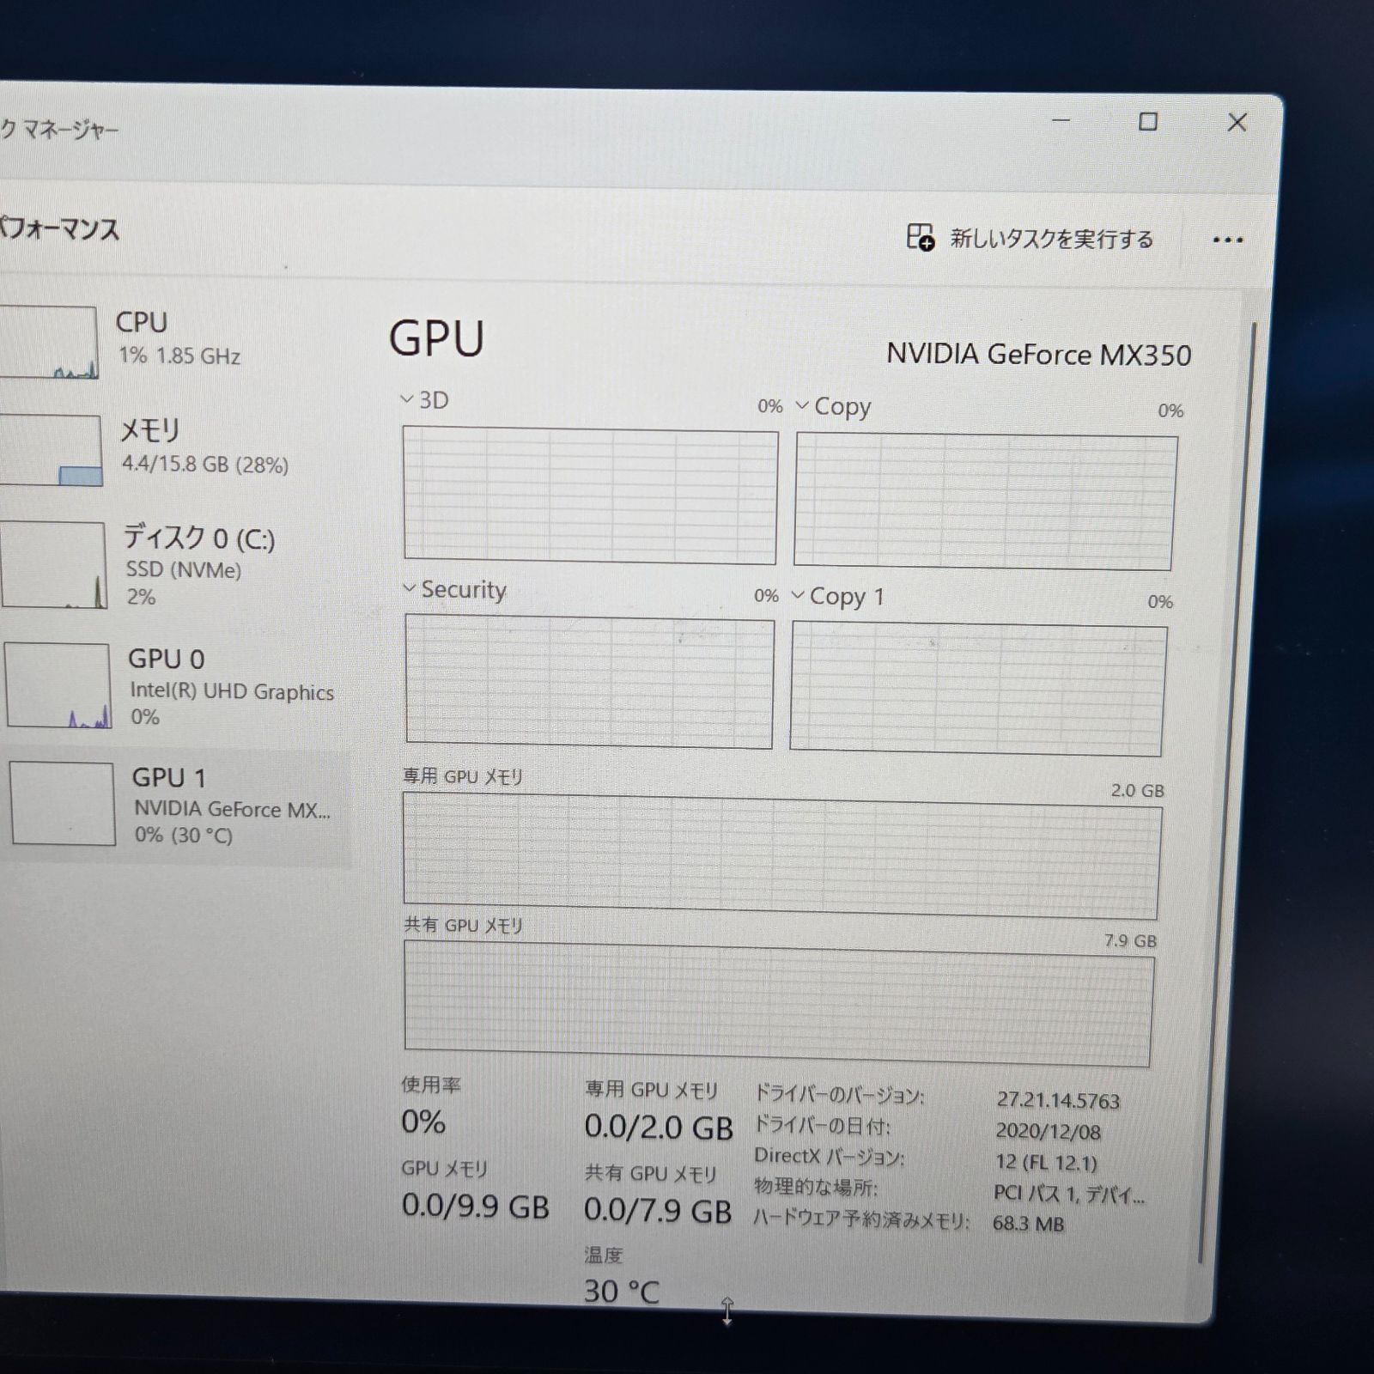1374x1374 pixels.
Task: Click the run new task icon
Action: click(x=921, y=237)
